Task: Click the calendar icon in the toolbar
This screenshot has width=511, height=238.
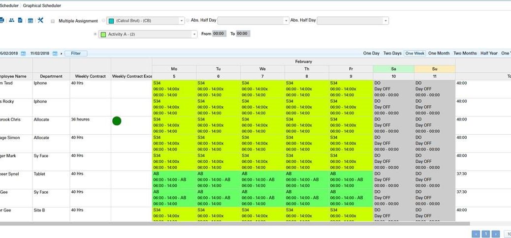Action: point(30,21)
